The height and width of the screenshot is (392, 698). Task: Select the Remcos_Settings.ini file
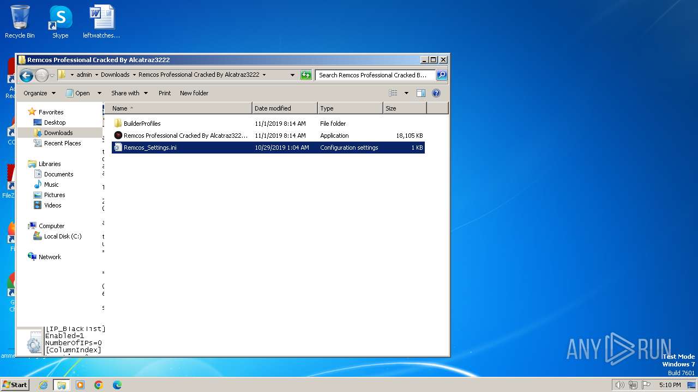268,148
